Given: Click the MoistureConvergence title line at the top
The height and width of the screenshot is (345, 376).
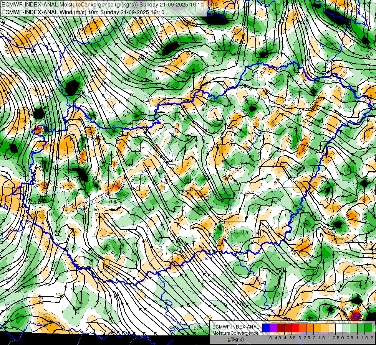Looking at the screenshot, I should (x=103, y=5).
